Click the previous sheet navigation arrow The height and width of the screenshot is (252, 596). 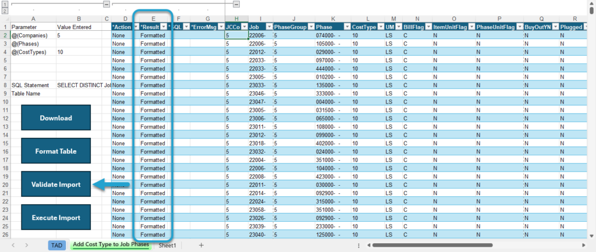[x=13, y=245]
